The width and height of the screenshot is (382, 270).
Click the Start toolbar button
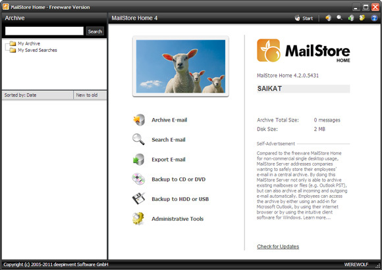304,18
